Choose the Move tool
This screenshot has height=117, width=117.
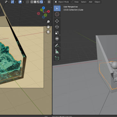point(57,21)
